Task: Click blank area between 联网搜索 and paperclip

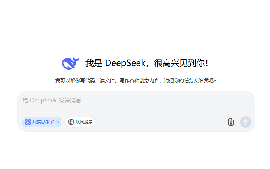Action: click(161, 122)
